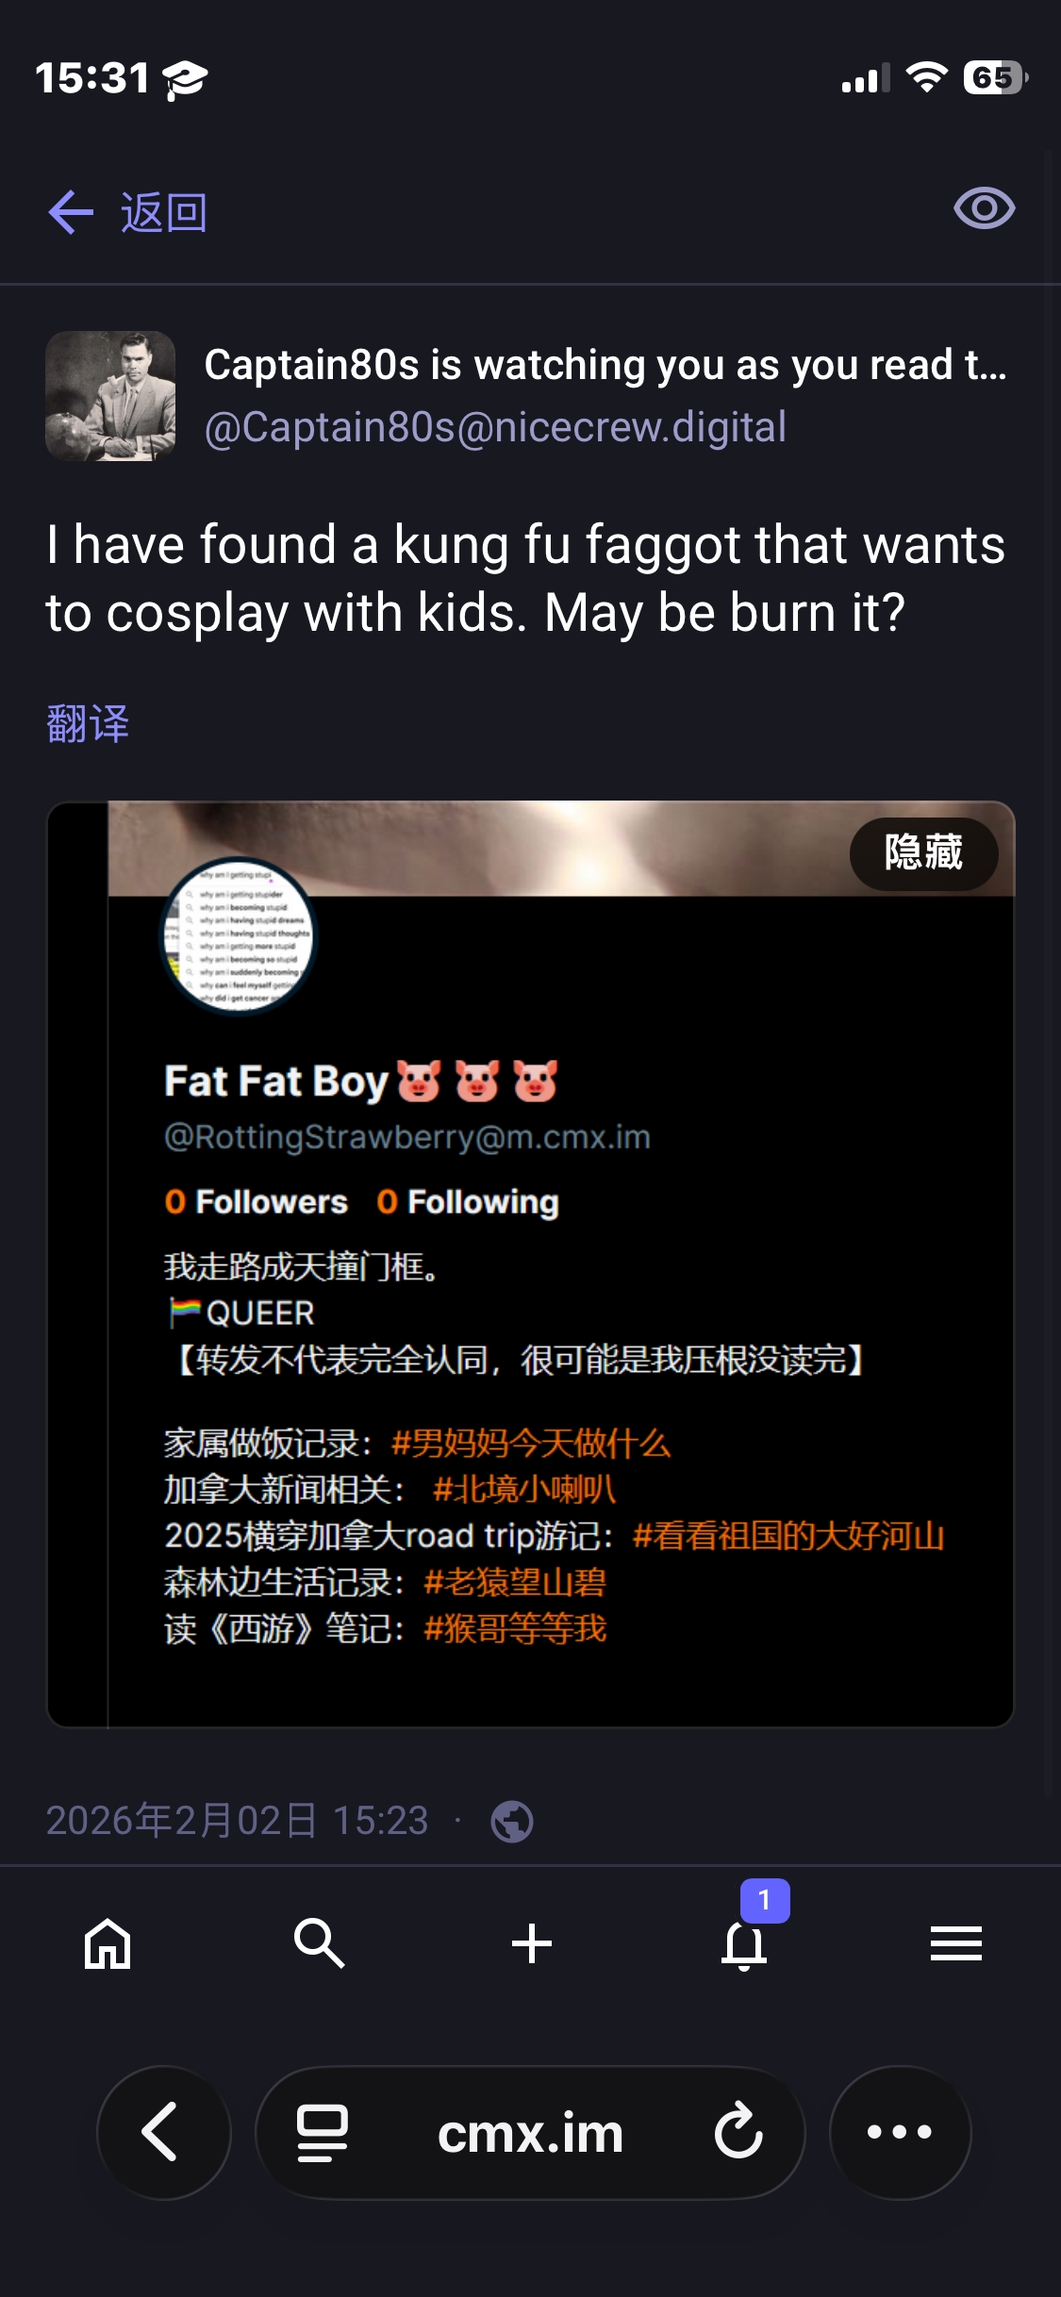Tap the browser back chevron button
This screenshot has width=1061, height=2297.
coord(164,2132)
